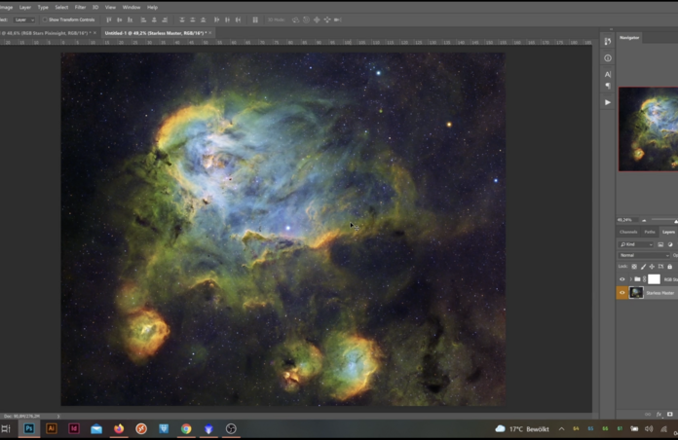Open the Select menu
678x440 pixels.
(x=61, y=8)
